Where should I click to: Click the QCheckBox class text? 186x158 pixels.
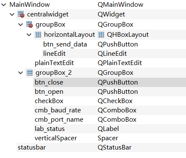[115, 101]
